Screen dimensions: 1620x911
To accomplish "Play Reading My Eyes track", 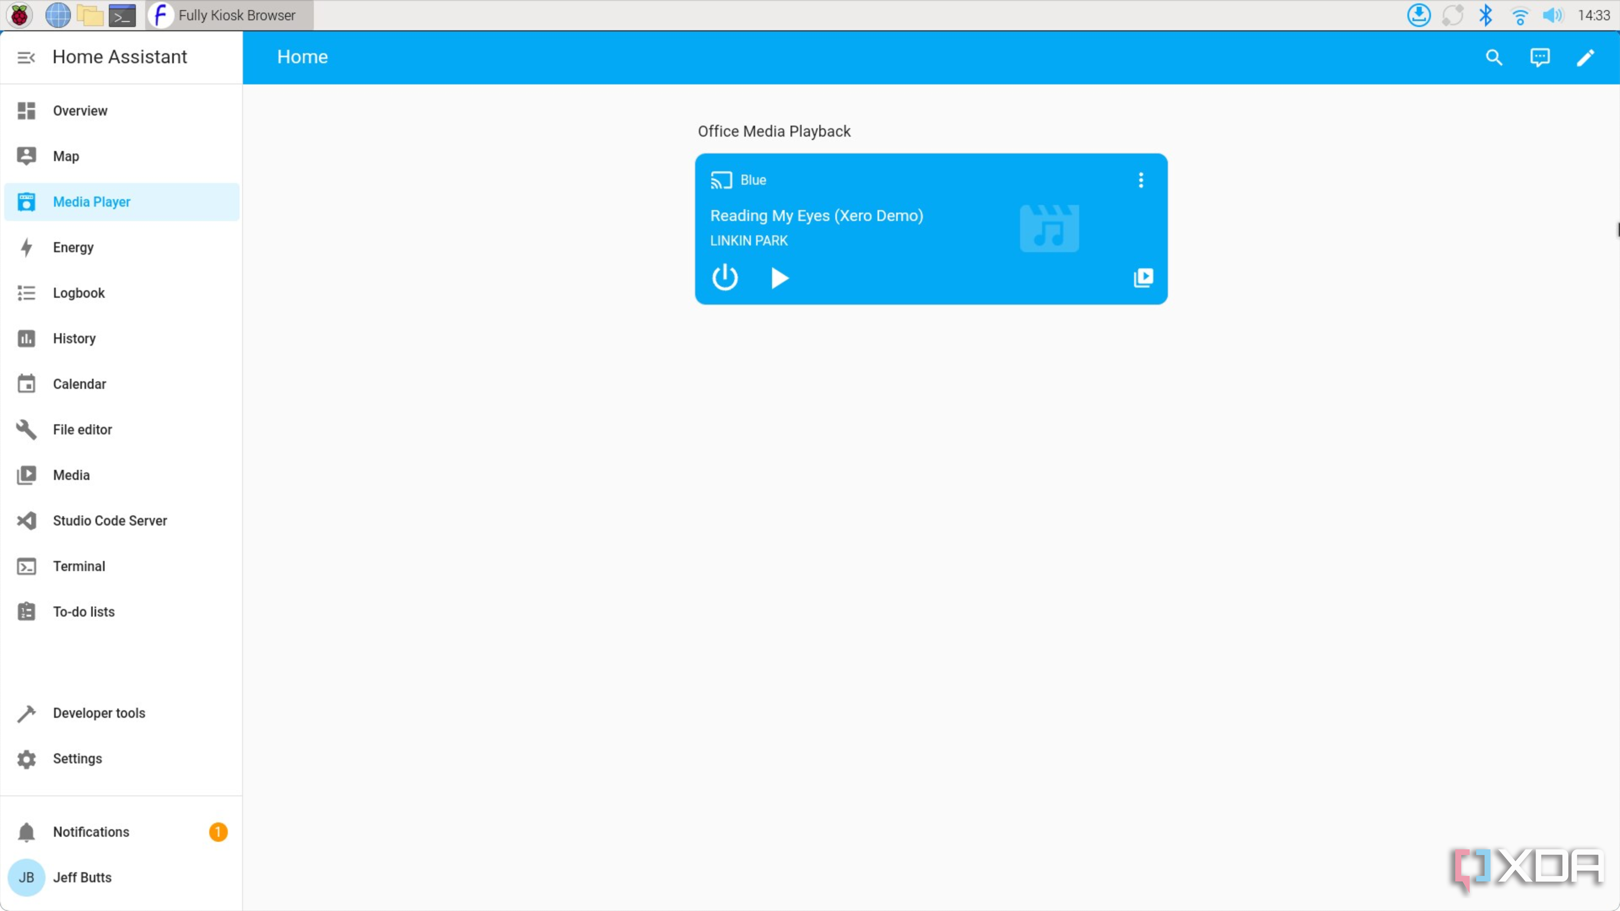I will tap(779, 278).
